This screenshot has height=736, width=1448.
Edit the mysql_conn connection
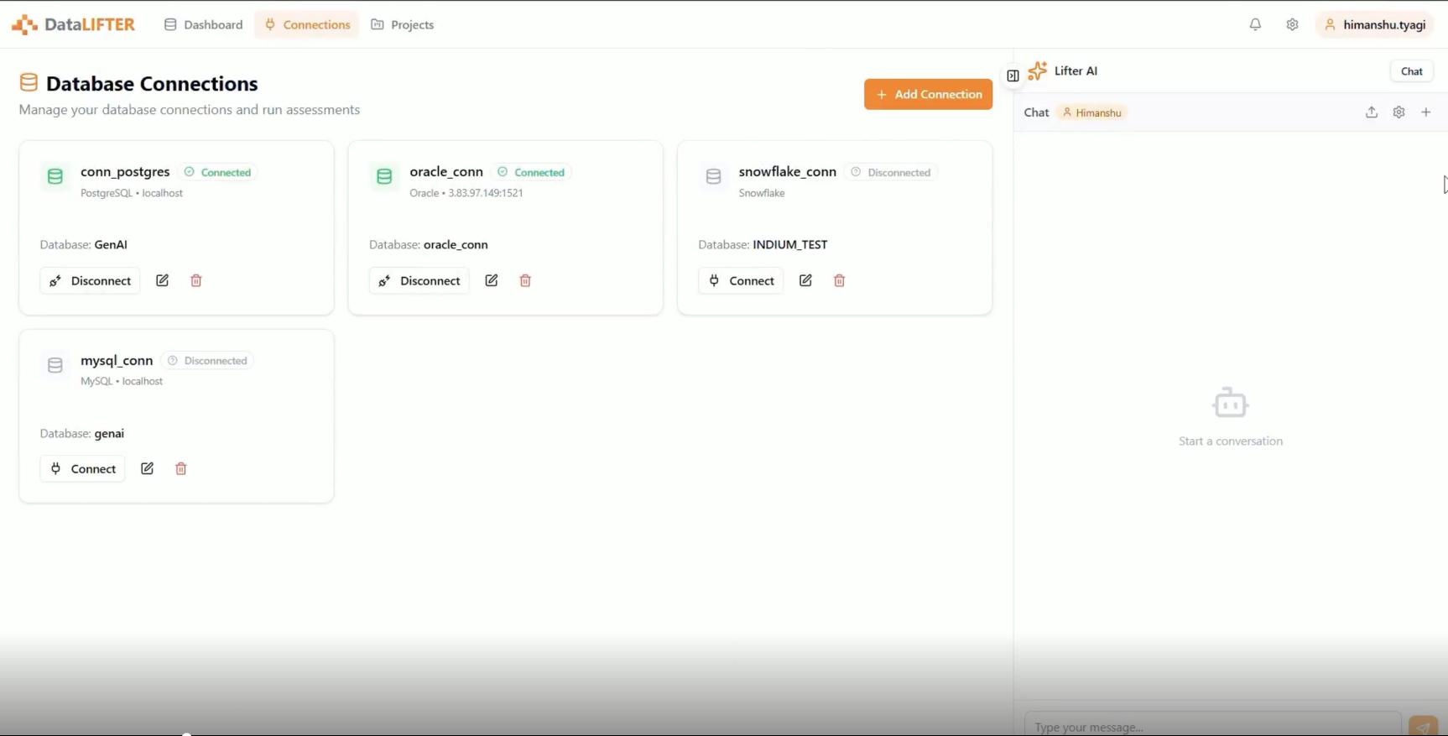[x=147, y=468]
